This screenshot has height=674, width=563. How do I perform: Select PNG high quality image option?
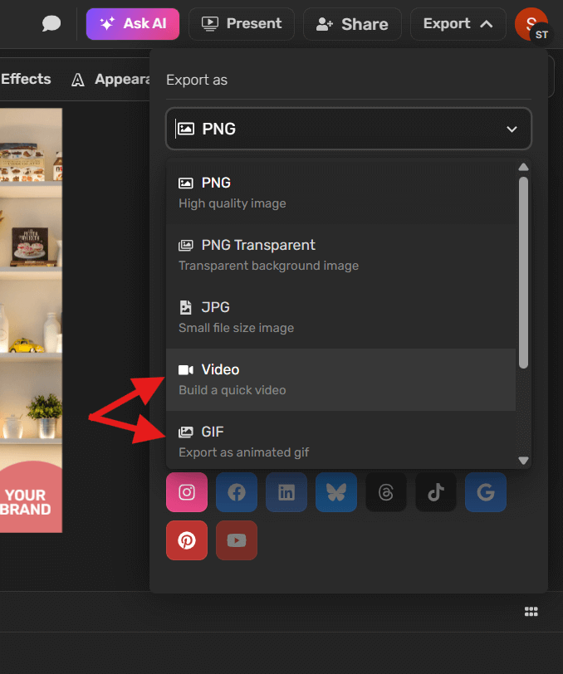[x=341, y=193]
